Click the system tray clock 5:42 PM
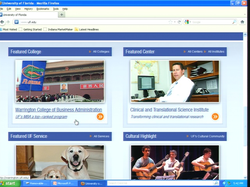This screenshot has height=187, width=250. point(238,183)
